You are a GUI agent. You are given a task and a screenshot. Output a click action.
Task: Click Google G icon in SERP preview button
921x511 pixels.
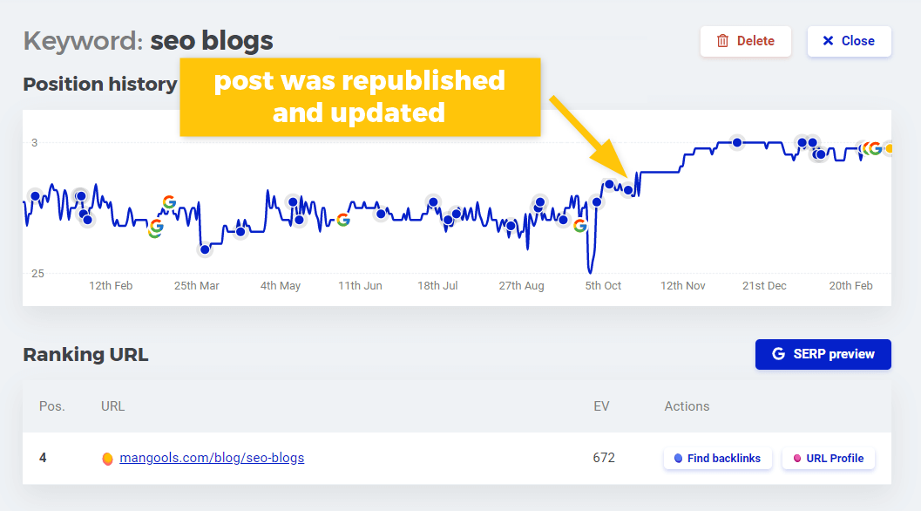(x=778, y=354)
